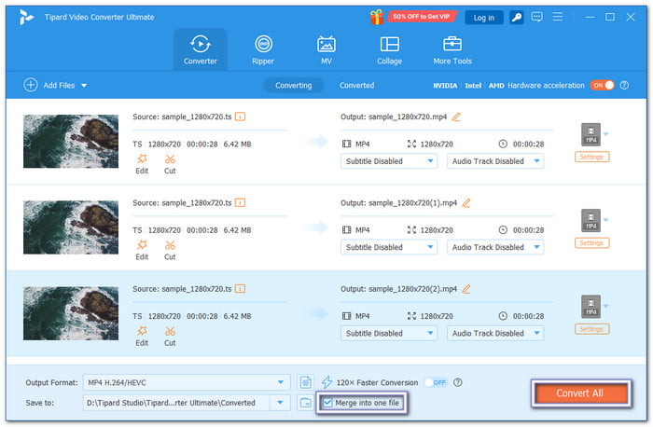This screenshot has width=653, height=427.
Task: Select thumbnail of second sample video
Action: (x=71, y=227)
